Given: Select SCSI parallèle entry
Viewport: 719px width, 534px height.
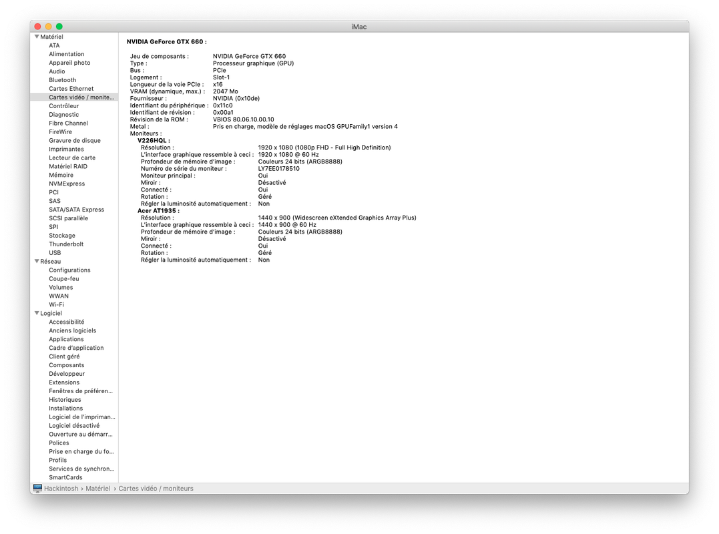Looking at the screenshot, I should (68, 219).
